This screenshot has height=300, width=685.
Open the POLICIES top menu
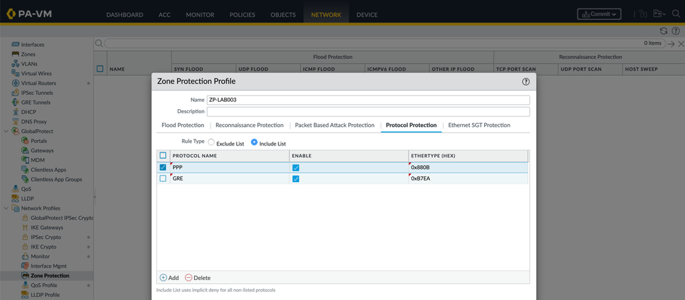click(x=243, y=14)
